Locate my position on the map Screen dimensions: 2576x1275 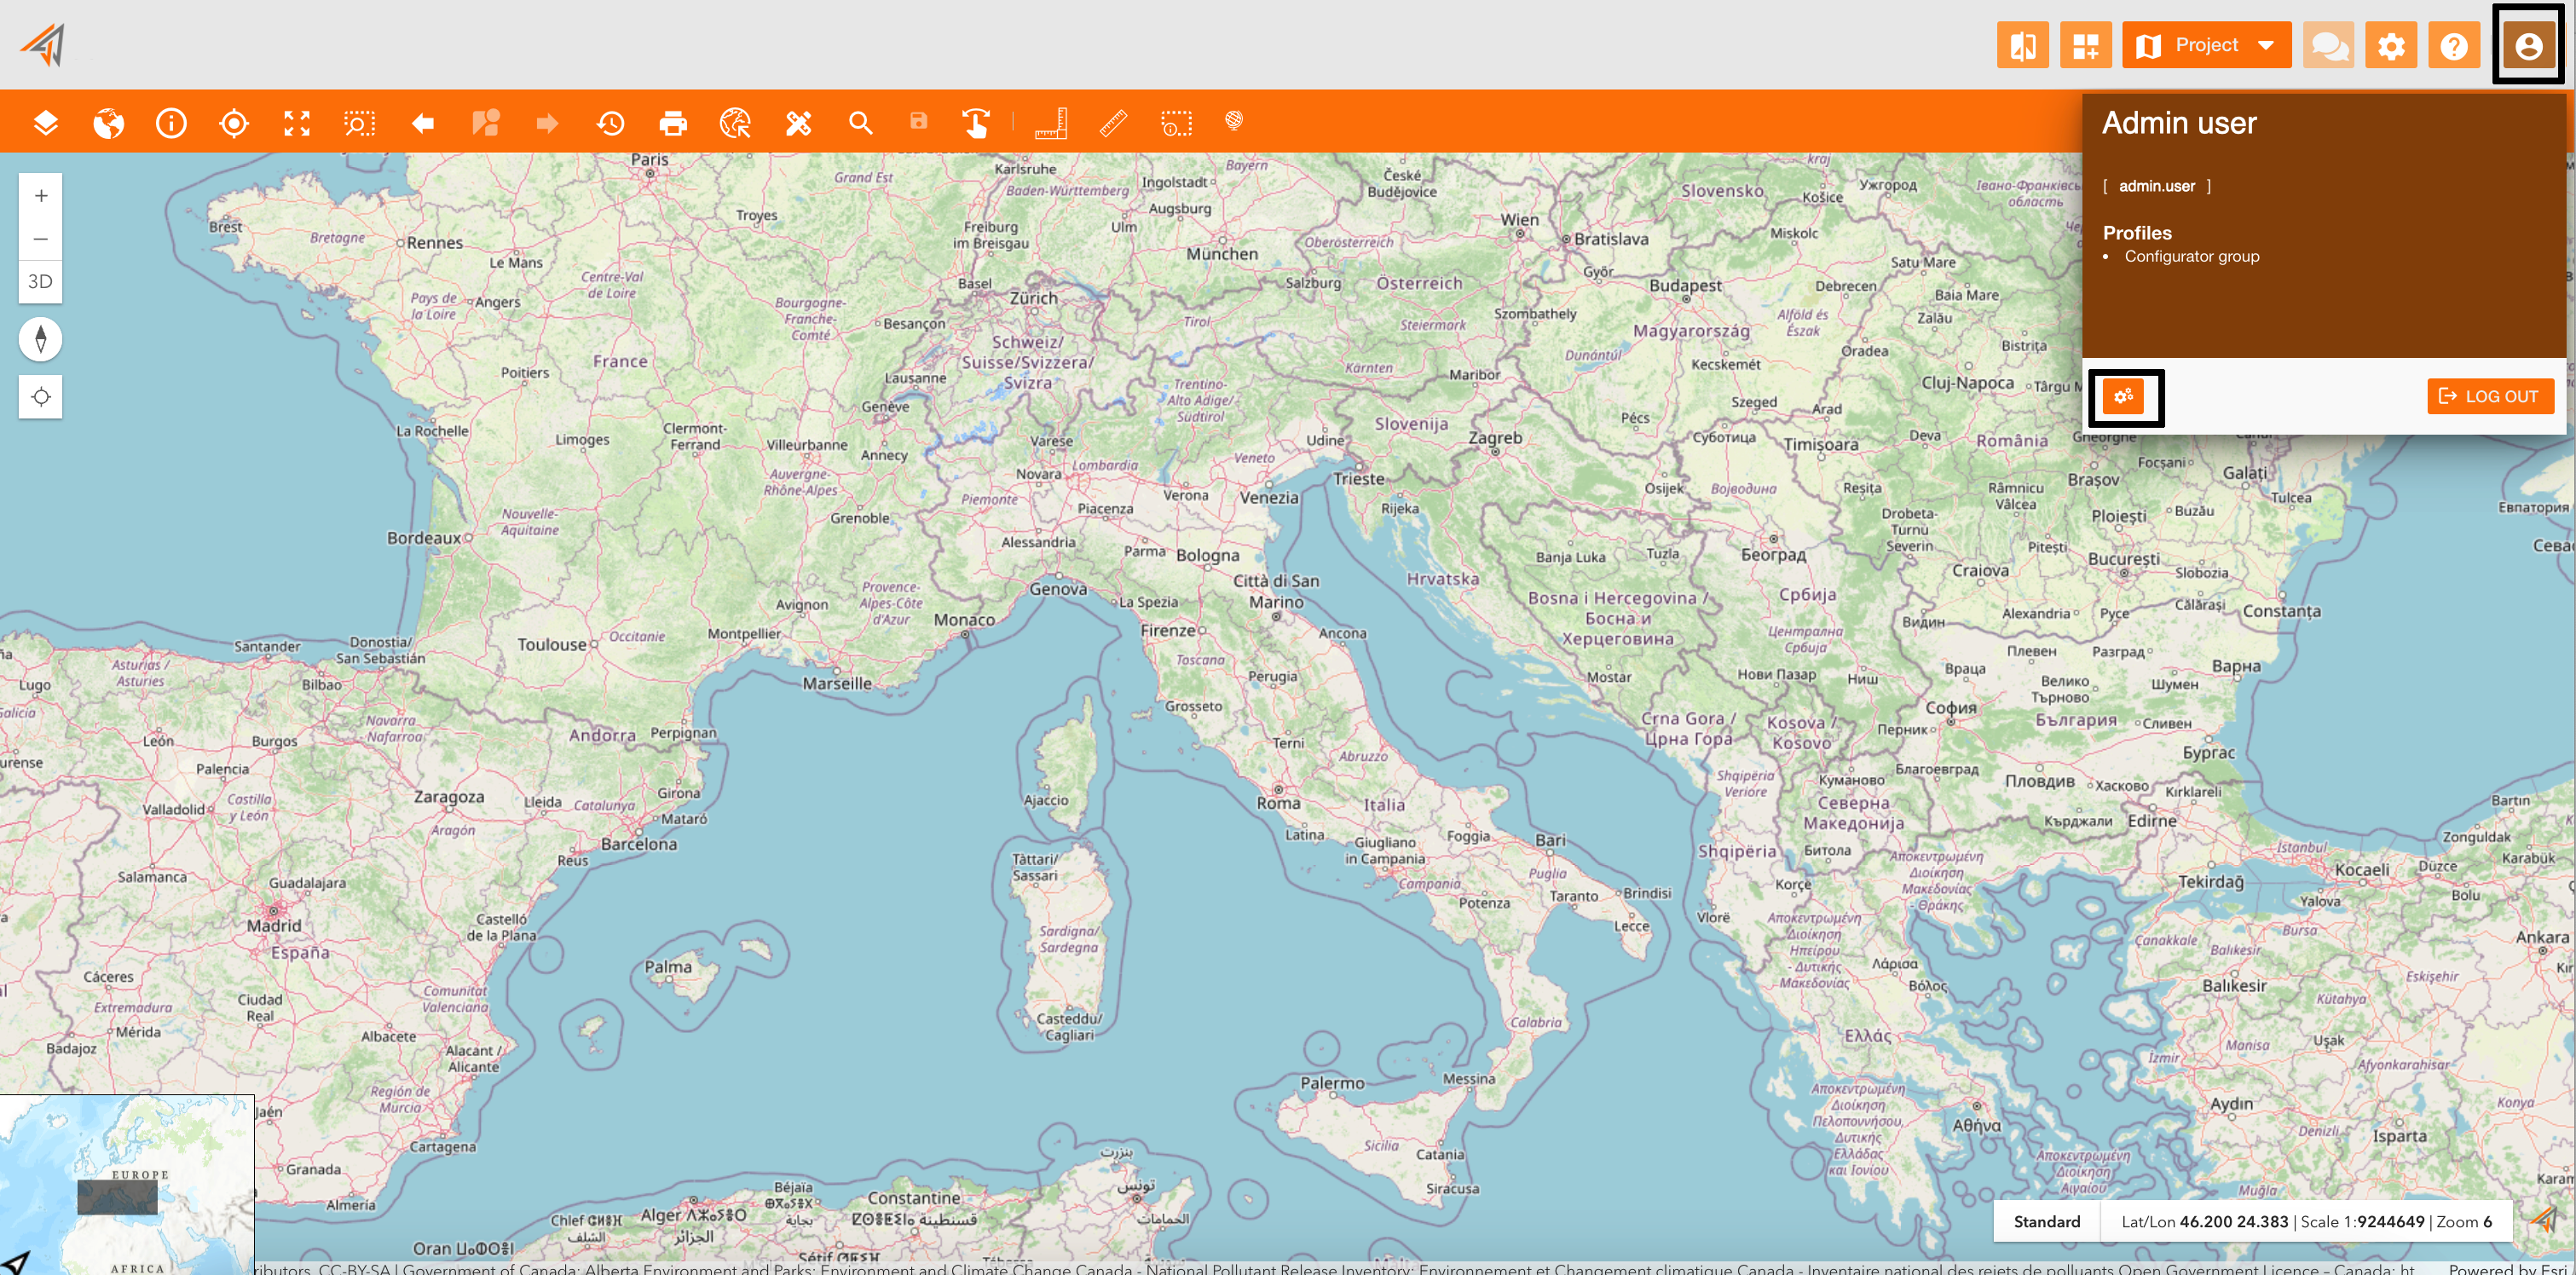click(41, 397)
